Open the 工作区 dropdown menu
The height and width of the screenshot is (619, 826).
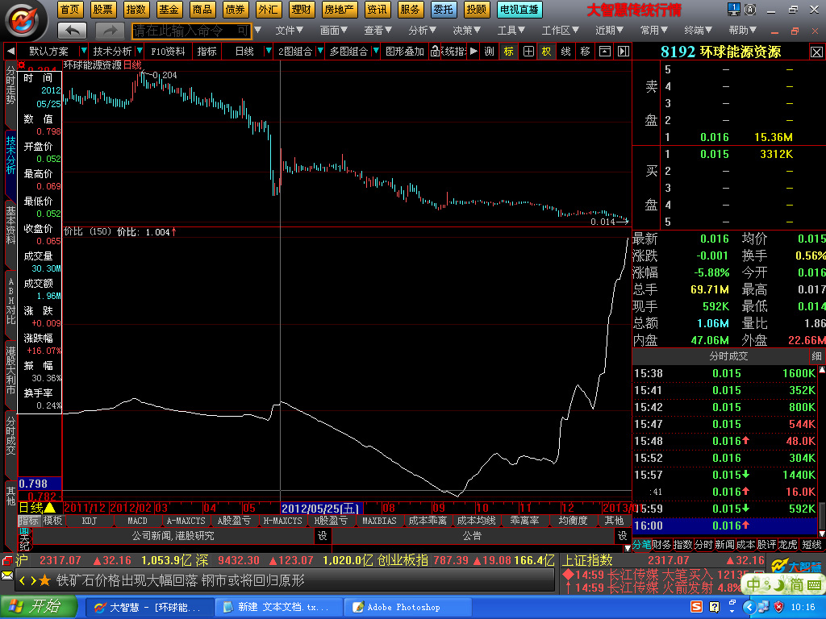click(561, 31)
